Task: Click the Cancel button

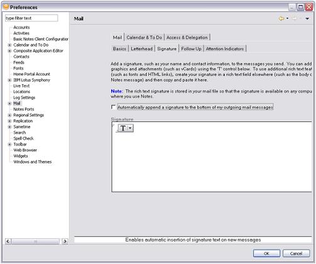Action: (296, 253)
